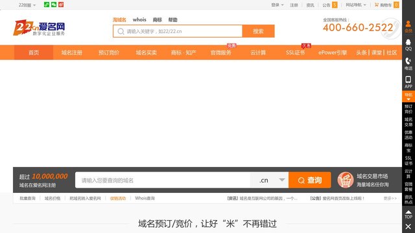The image size is (415, 233).
Task: Close the right sidebar with X
Action: click(408, 227)
